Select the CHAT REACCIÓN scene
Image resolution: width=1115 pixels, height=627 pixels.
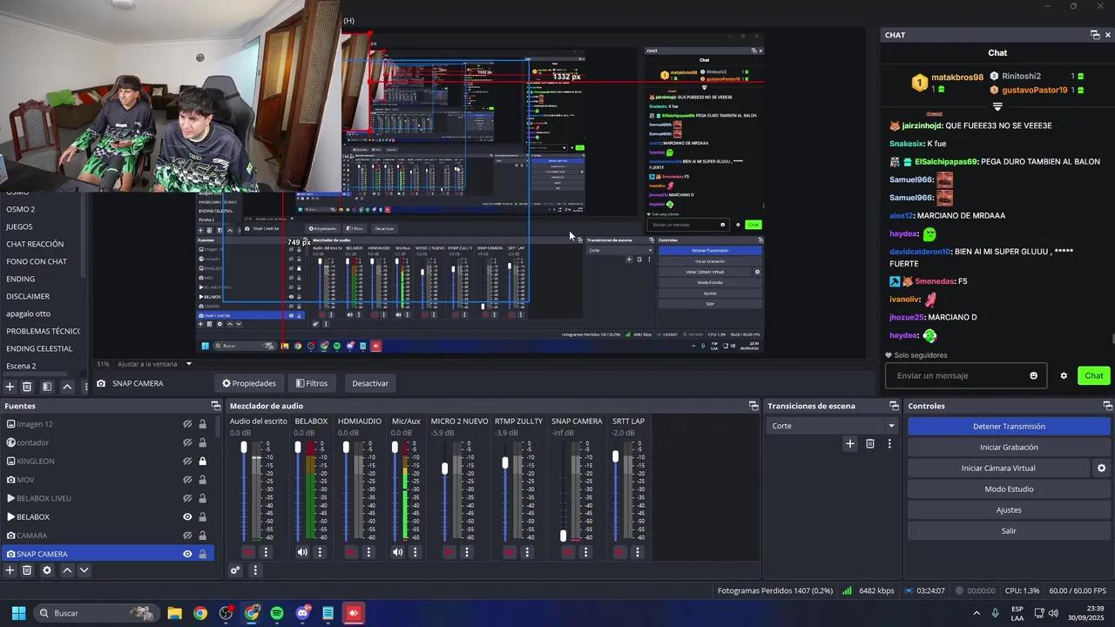[35, 244]
